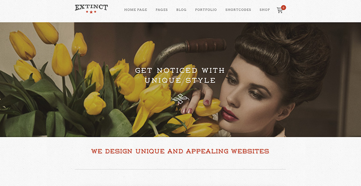Expand the Portfolio menu
The width and height of the screenshot is (361, 186).
(206, 10)
